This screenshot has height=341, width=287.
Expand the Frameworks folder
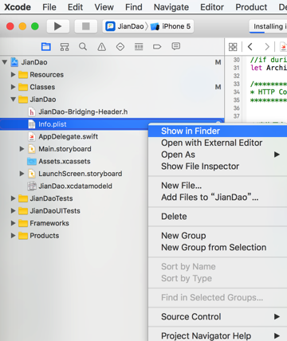coord(13,223)
